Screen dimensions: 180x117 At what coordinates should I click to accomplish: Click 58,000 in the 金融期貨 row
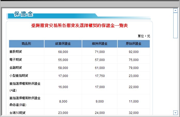tap(63, 68)
